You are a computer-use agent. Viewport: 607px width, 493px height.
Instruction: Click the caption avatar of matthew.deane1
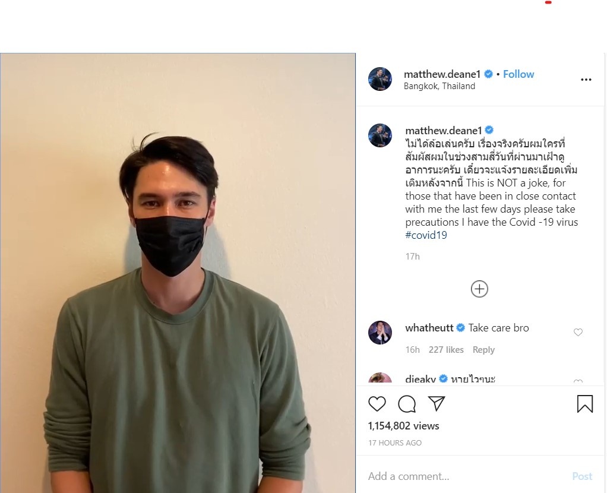(x=380, y=135)
